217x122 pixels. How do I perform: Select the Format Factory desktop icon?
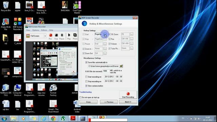pyautogui.click(x=53, y=90)
